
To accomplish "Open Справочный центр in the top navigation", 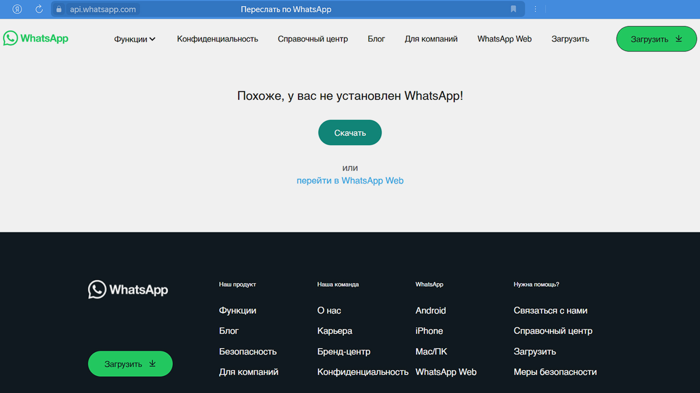I will pos(313,39).
